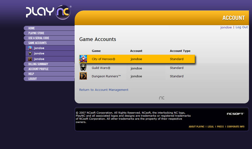Open About PlayNC footer link
This screenshot has height=149, width=252.
[x=196, y=127]
